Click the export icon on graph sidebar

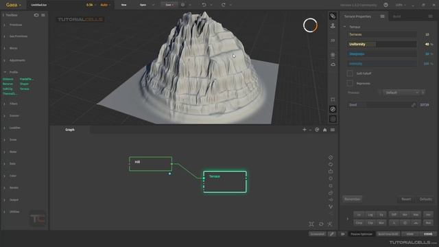(x=331, y=171)
